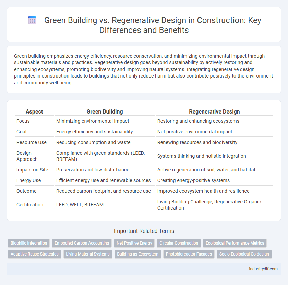Viewport: 288px width, 285px height.
Task: Click the Certification row label
Action: click(30, 205)
